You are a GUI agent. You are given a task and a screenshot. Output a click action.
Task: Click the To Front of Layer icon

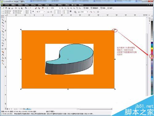point(91,12)
